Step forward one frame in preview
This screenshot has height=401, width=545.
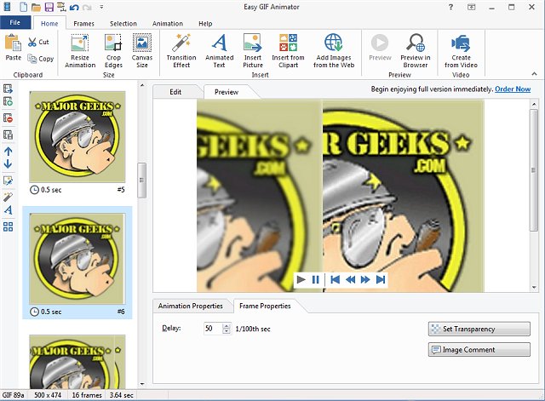pyautogui.click(x=365, y=280)
